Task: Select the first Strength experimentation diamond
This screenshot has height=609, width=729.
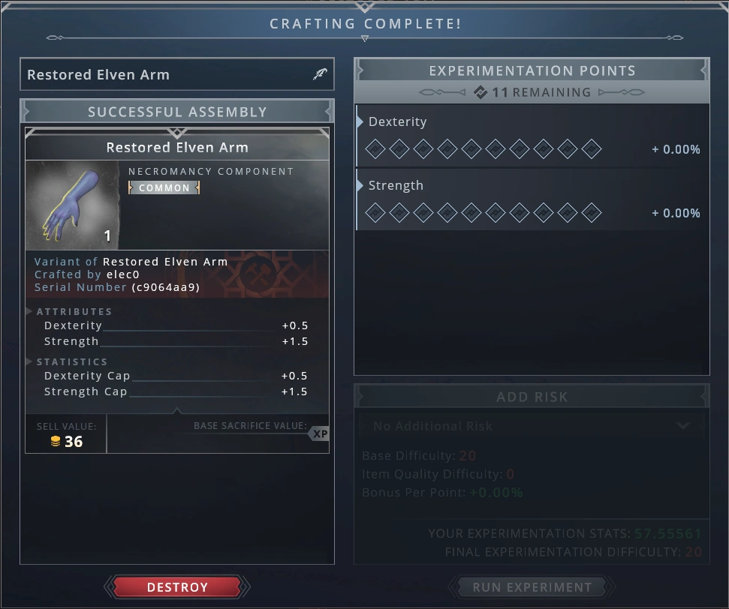Action: click(375, 213)
